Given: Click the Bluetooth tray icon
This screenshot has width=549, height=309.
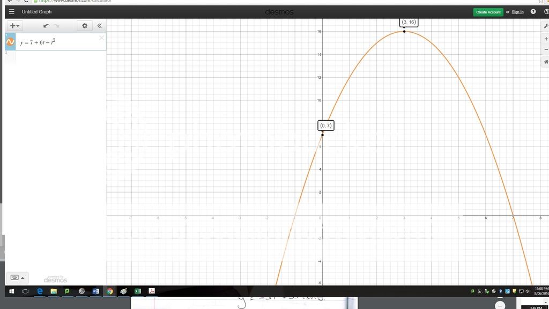Looking at the screenshot, I should [500, 291].
